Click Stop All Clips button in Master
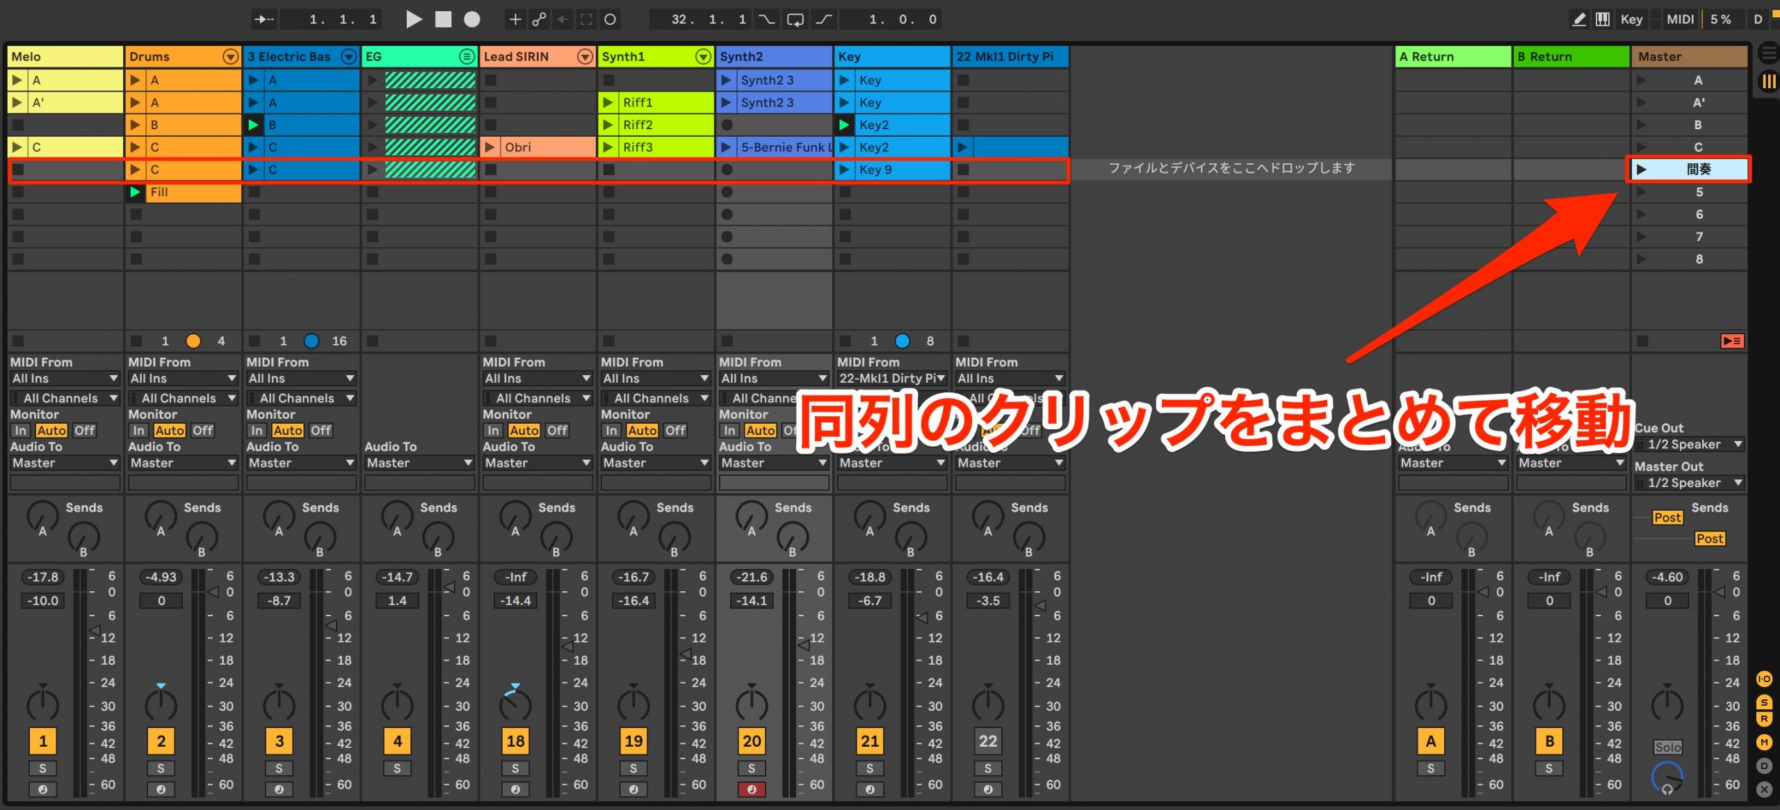The width and height of the screenshot is (1780, 810). click(1642, 341)
